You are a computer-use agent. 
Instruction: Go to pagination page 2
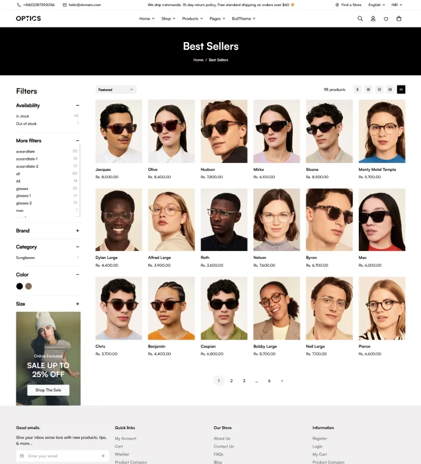(x=231, y=381)
